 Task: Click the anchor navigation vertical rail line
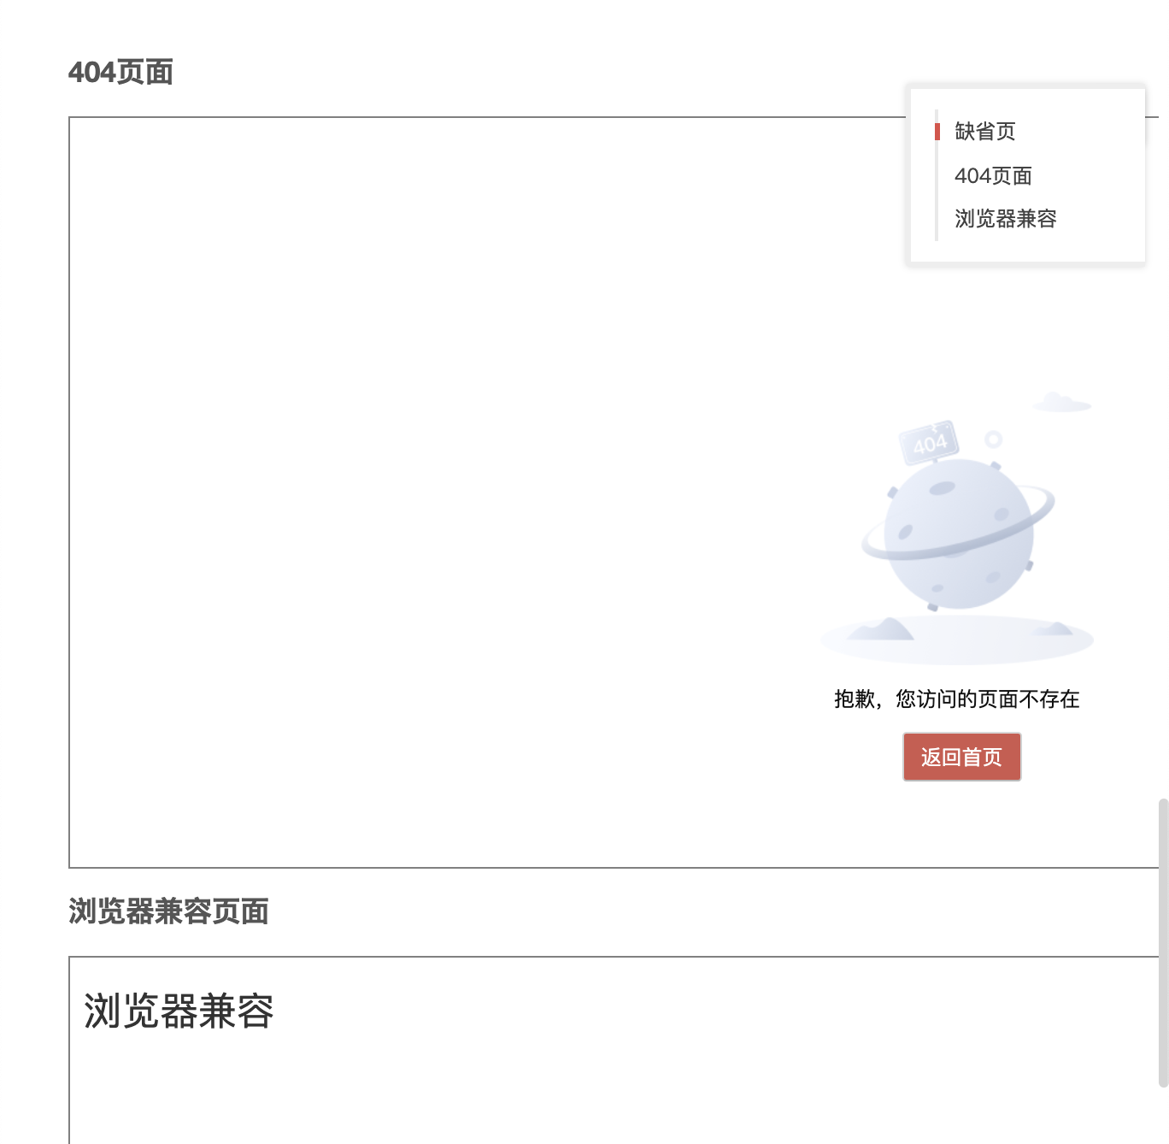pyautogui.click(x=937, y=175)
